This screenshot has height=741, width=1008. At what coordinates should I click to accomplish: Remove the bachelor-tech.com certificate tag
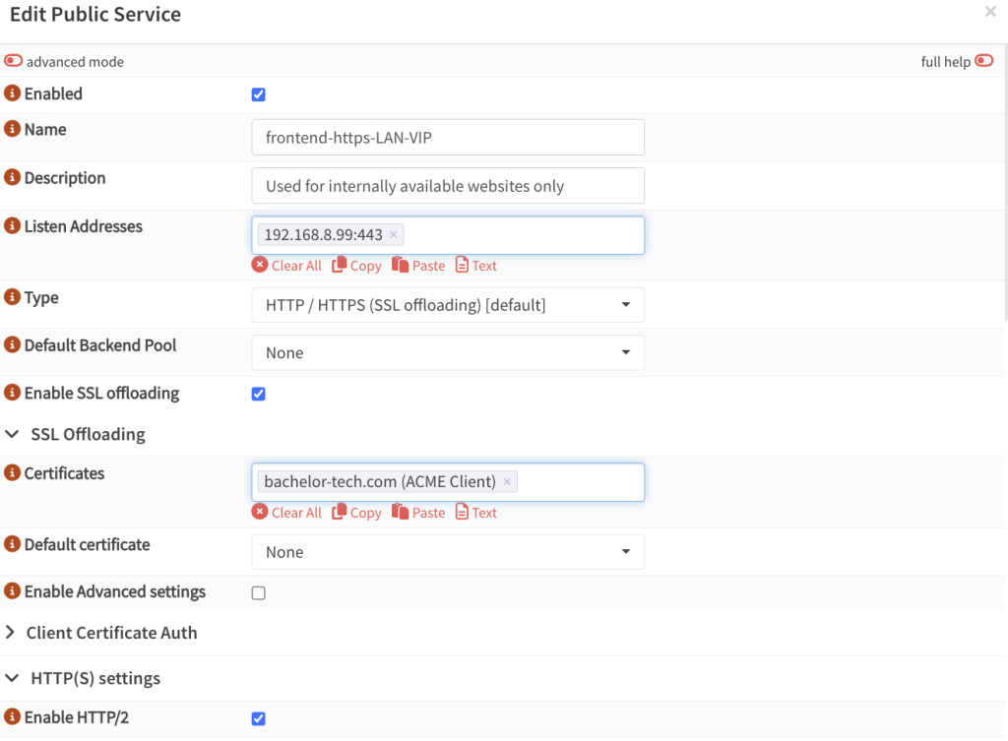coord(506,481)
